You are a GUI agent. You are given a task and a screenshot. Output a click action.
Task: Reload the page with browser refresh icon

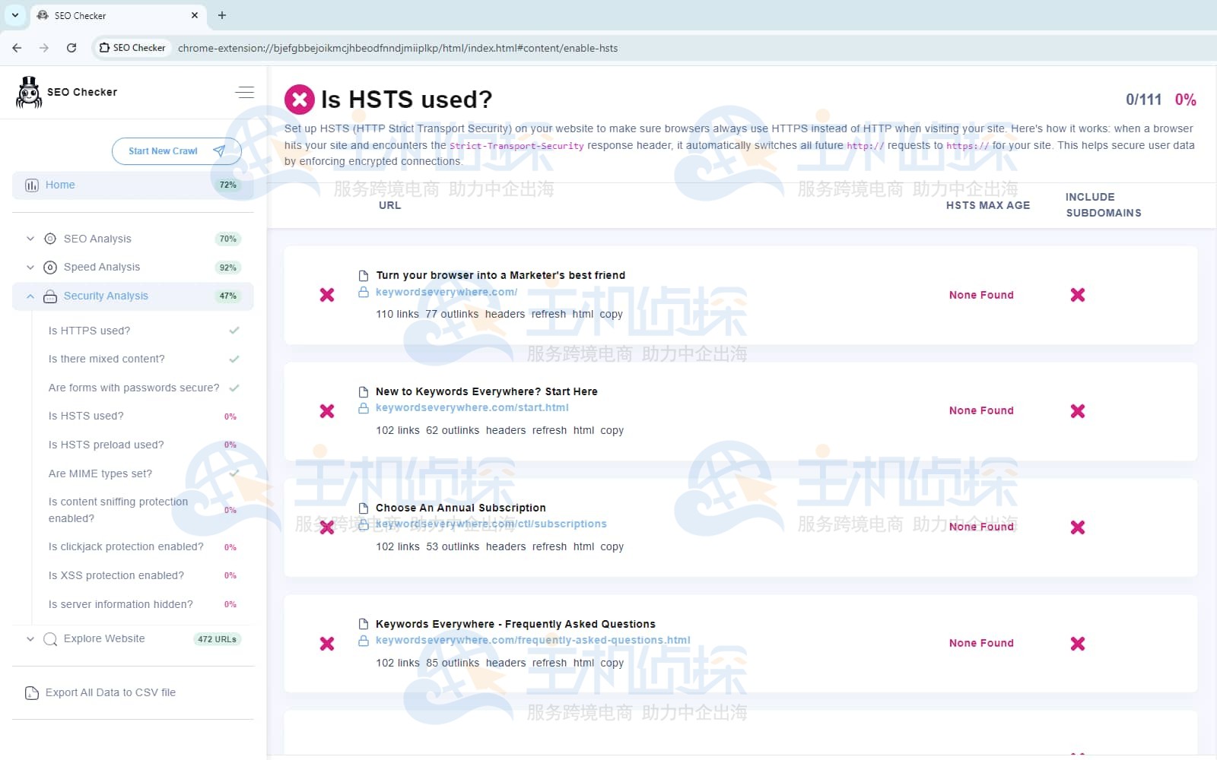coord(71,48)
